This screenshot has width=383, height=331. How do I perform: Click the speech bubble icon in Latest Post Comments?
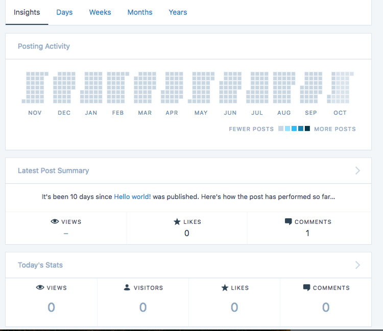[288, 221]
